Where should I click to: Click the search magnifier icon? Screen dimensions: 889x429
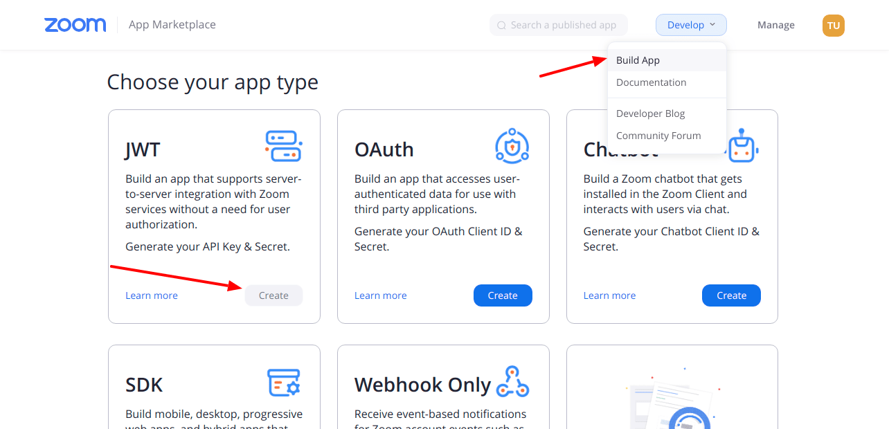click(x=501, y=25)
